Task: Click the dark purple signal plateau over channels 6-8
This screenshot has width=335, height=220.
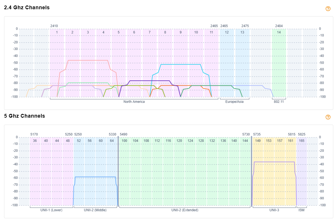Action: pos(150,81)
